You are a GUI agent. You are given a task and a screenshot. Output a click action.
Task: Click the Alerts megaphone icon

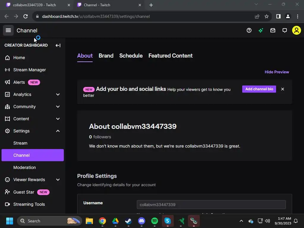pyautogui.click(x=7, y=82)
